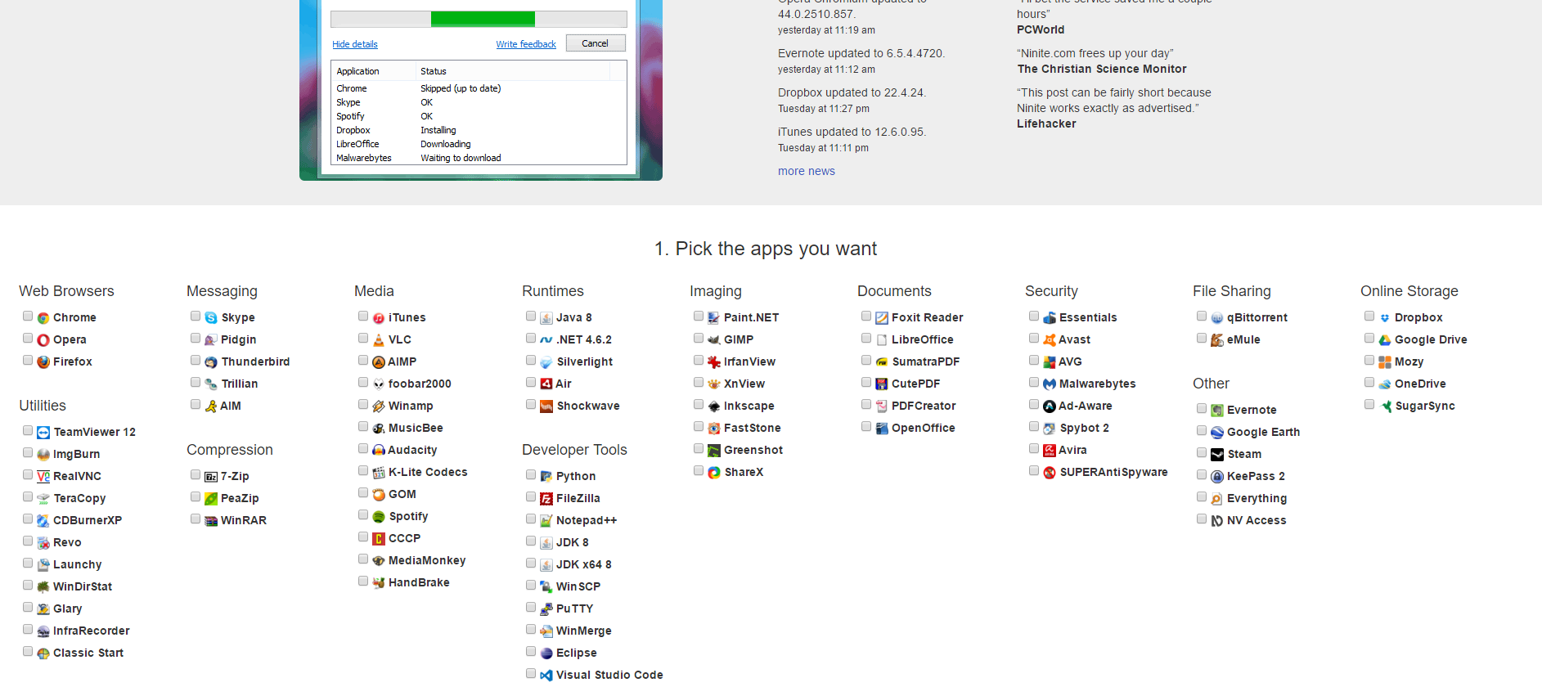Tick the KeePass 2 checkbox
Image resolution: width=1542 pixels, height=696 pixels.
pos(1202,474)
